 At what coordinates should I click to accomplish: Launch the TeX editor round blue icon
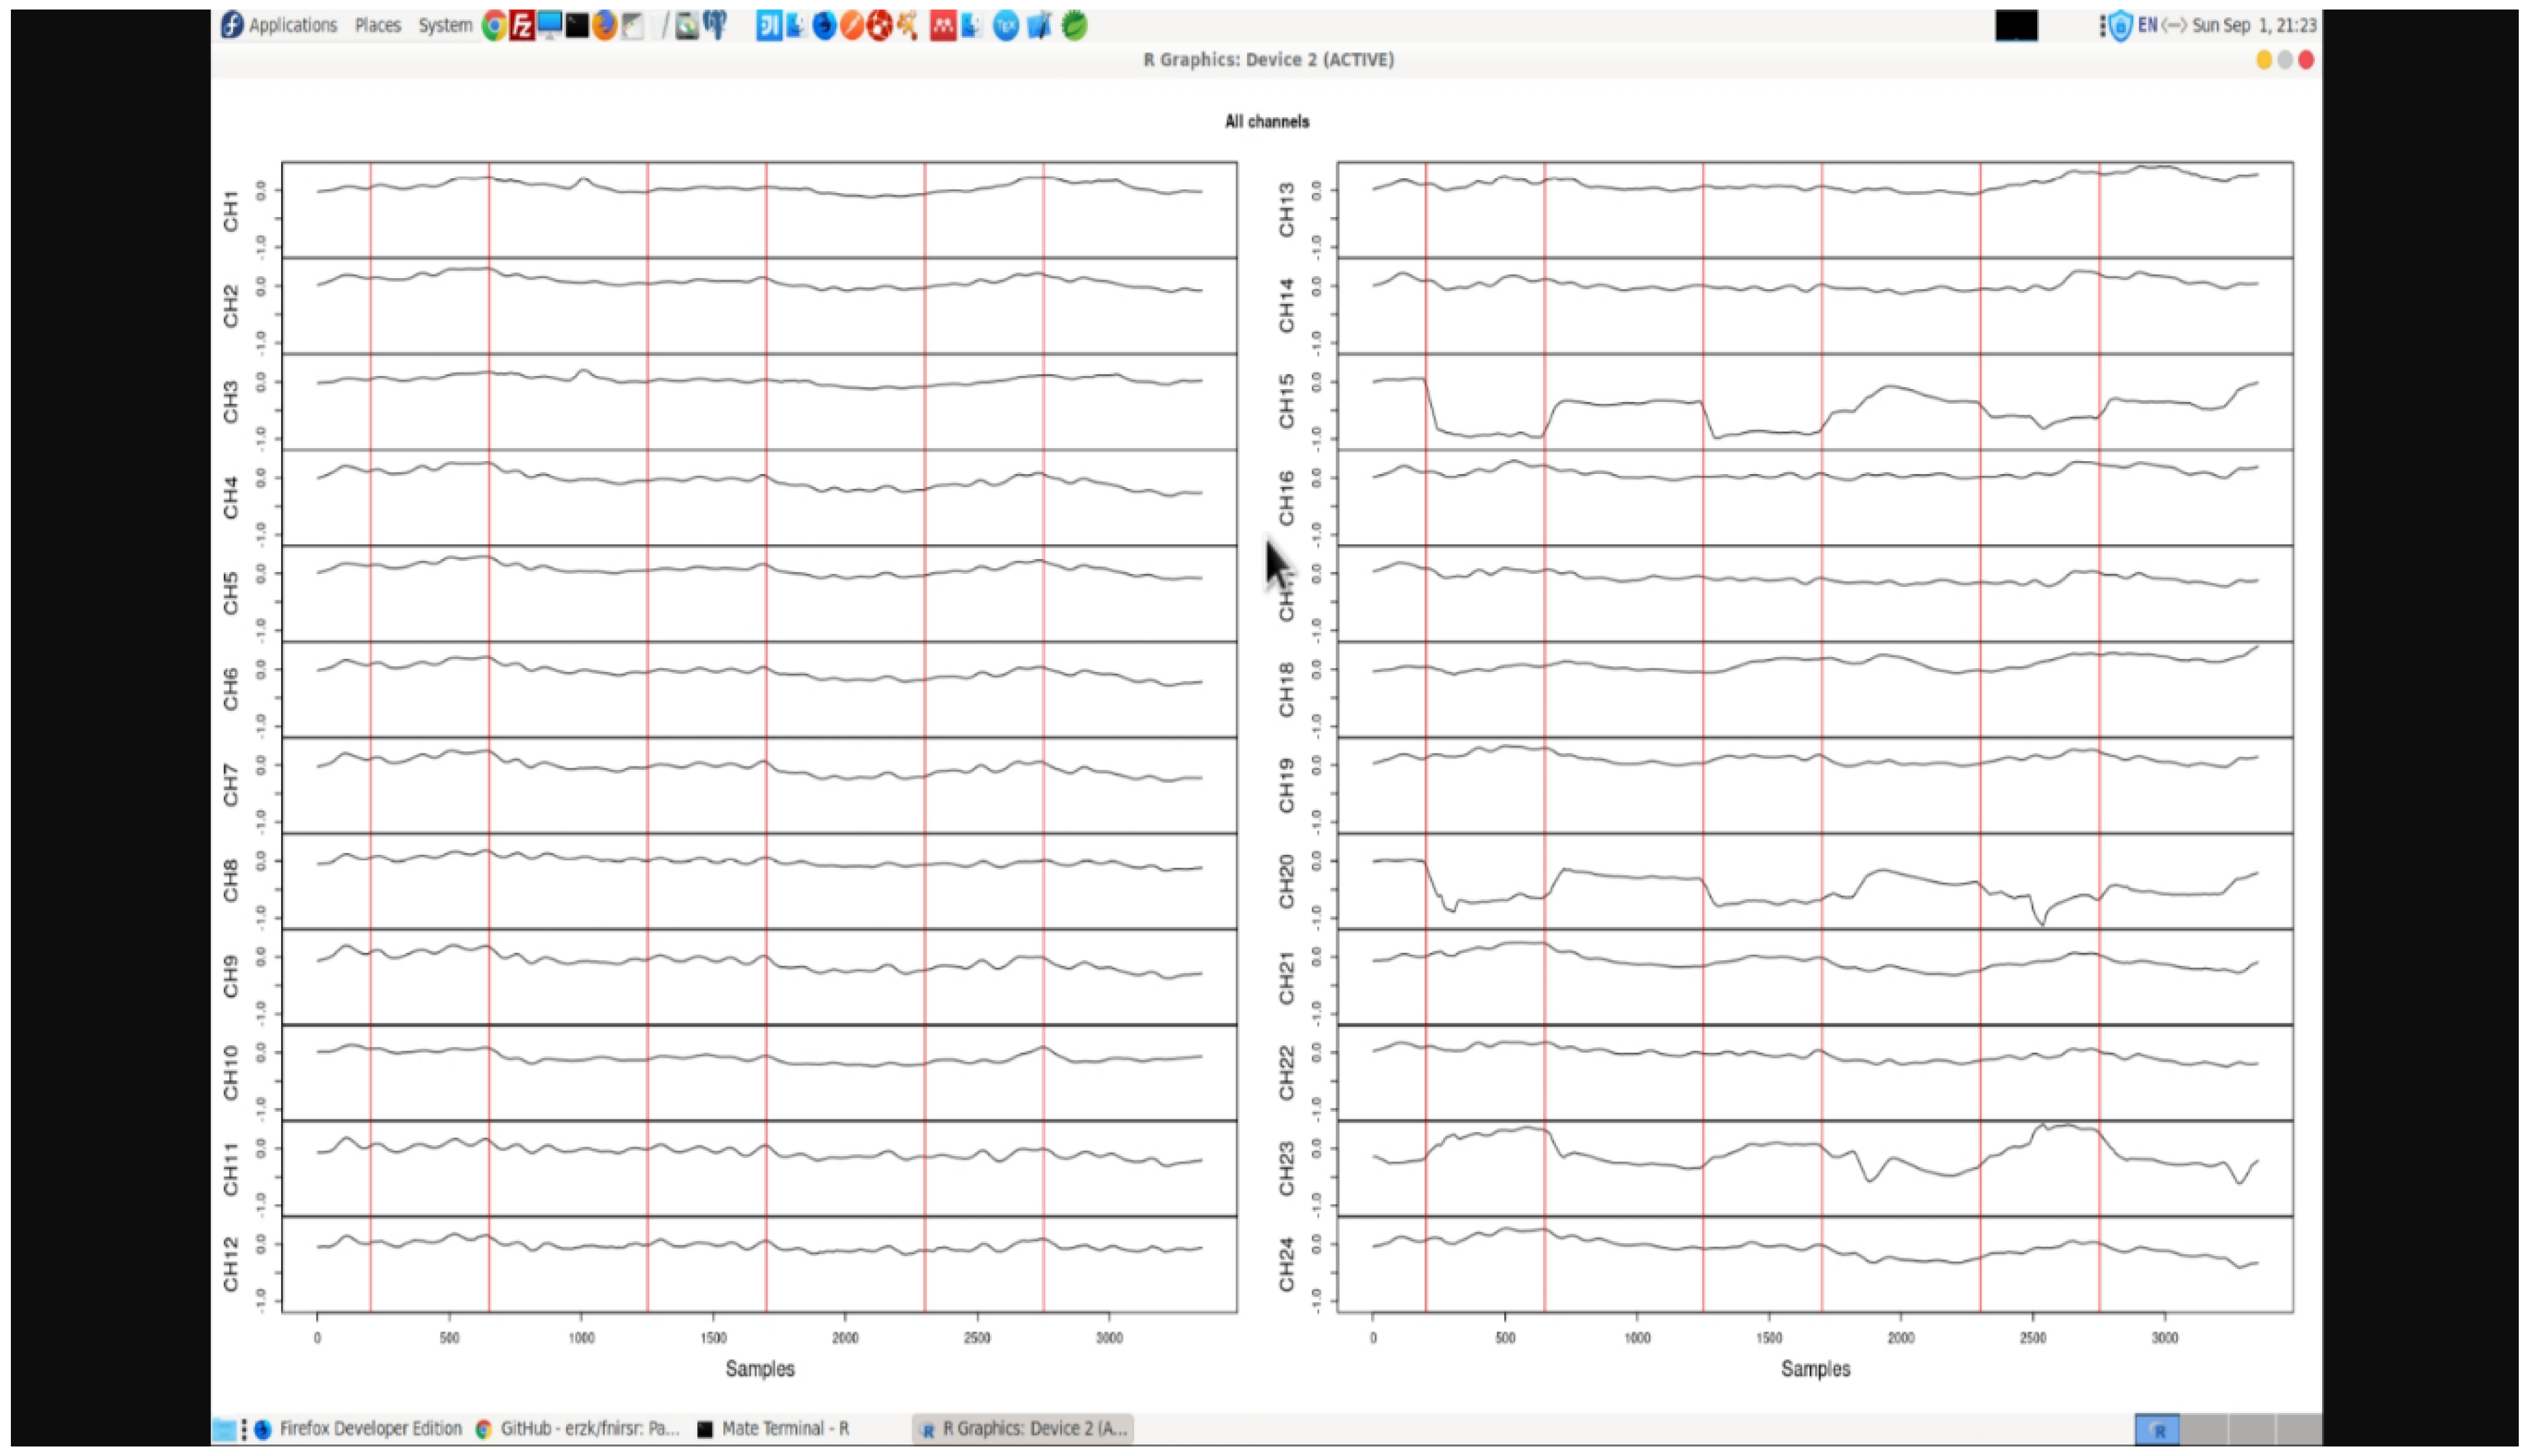pos(1006,26)
